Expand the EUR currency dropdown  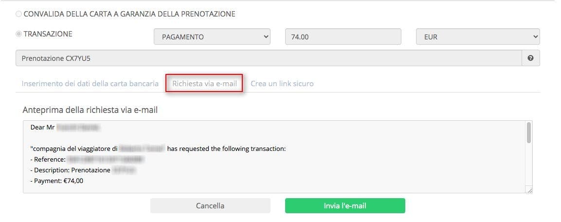tap(478, 37)
